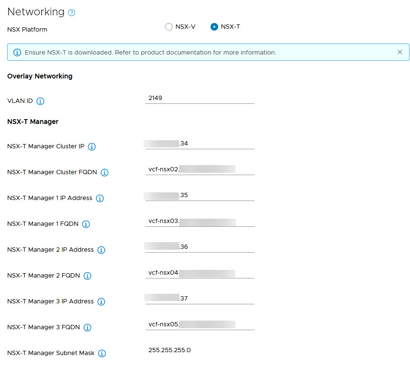
Task: Show info for NSX-T Manager 3 IP Address
Action: 101,302
